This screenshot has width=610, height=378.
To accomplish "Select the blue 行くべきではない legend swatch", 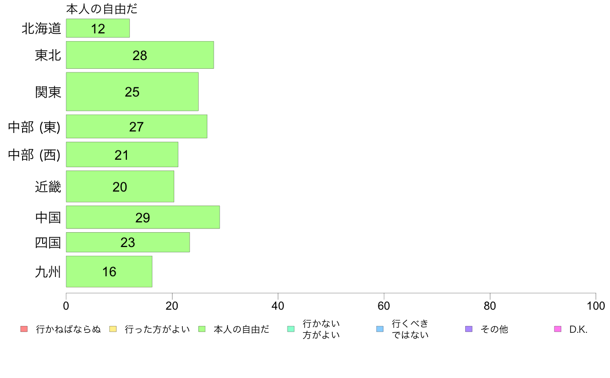I will [379, 329].
